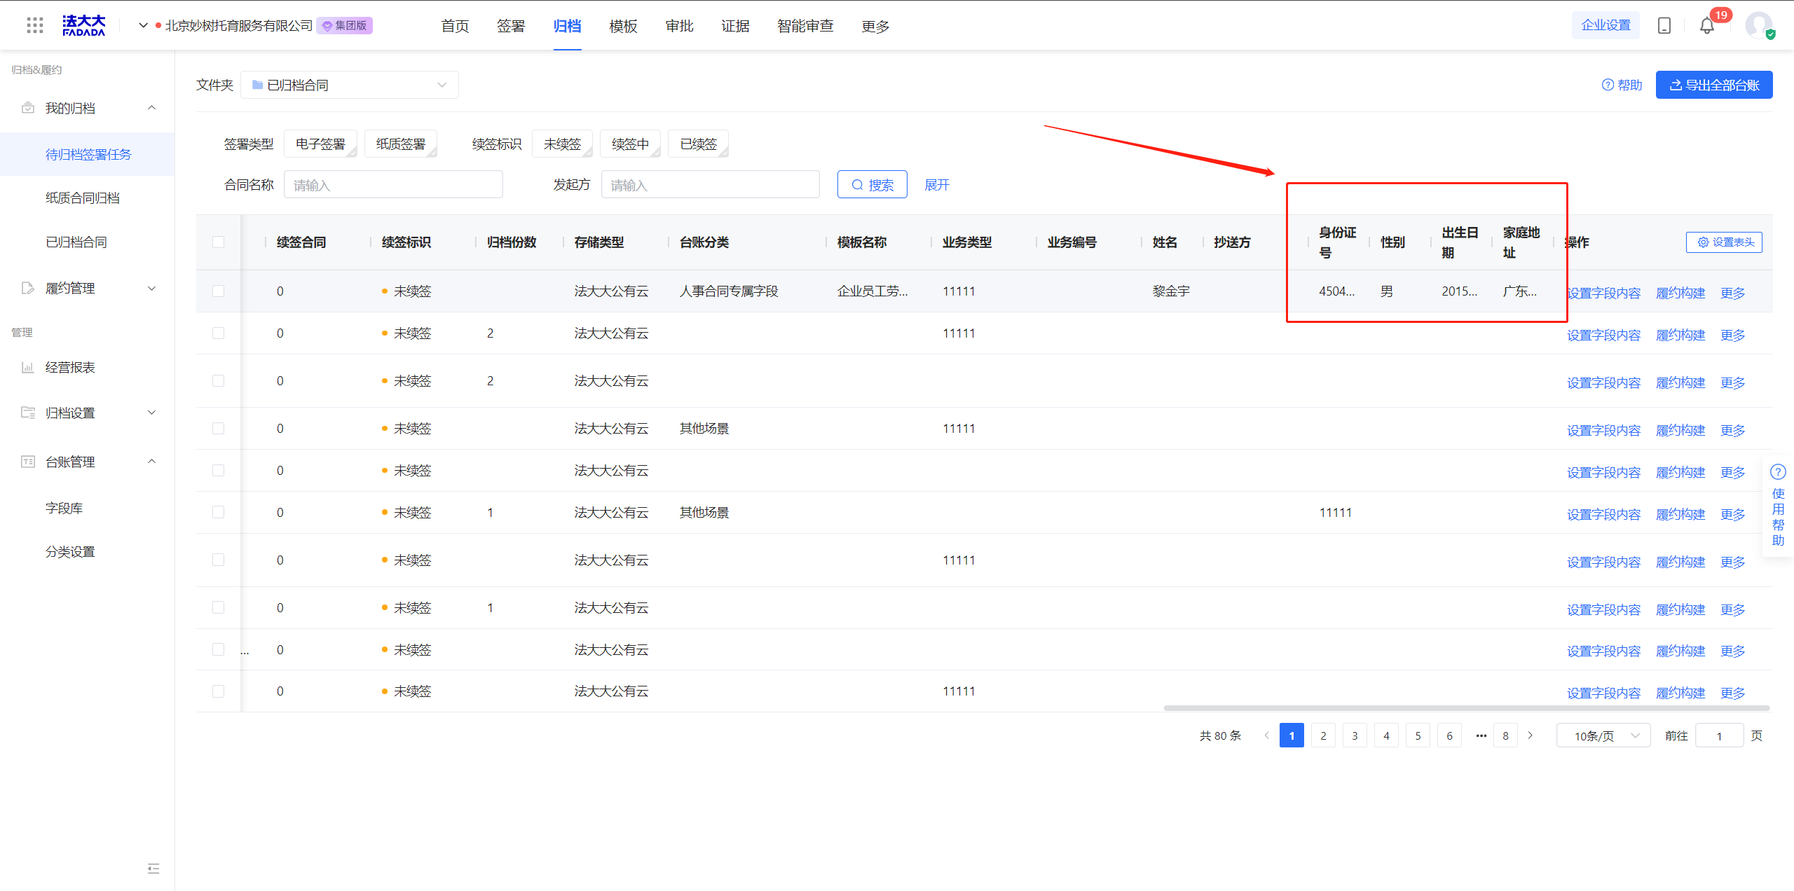The image size is (1794, 891).
Task: Open the app grid launcher icon
Action: click(34, 26)
